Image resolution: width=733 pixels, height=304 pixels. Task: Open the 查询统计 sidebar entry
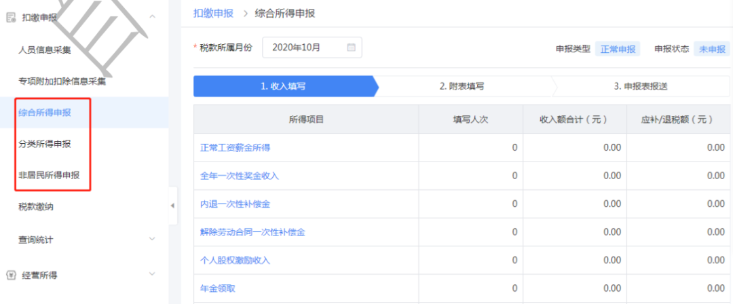click(36, 240)
